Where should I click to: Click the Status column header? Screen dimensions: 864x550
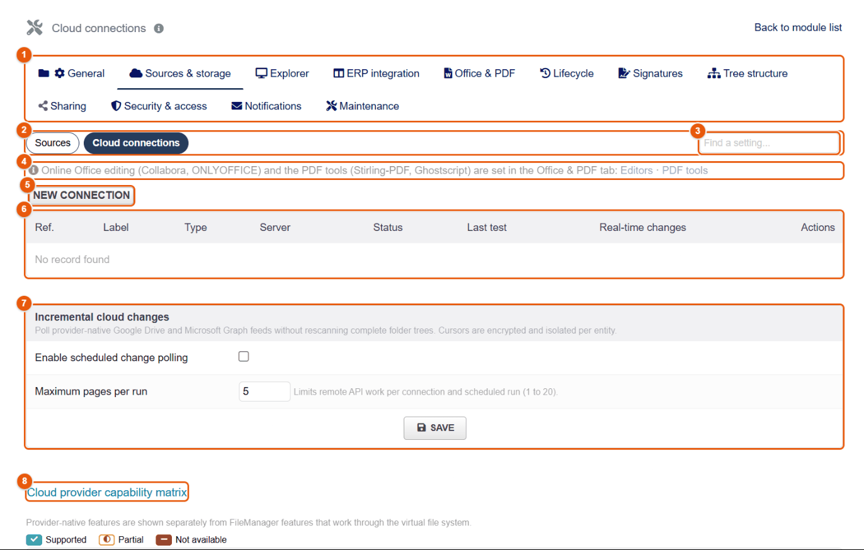tap(388, 227)
